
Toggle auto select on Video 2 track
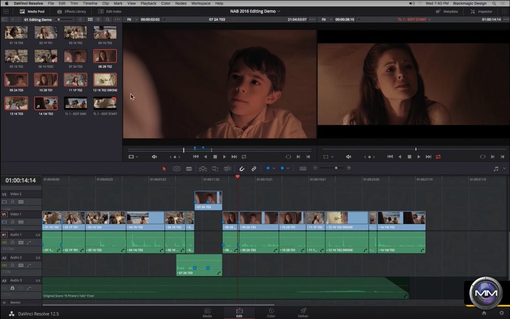pyautogui.click(x=21, y=202)
